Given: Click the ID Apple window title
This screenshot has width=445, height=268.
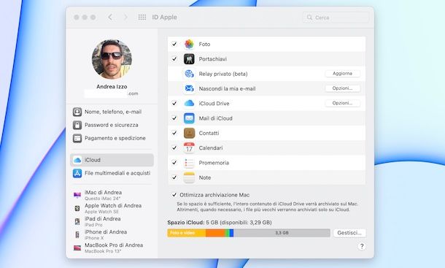Looking at the screenshot, I should click(x=165, y=18).
